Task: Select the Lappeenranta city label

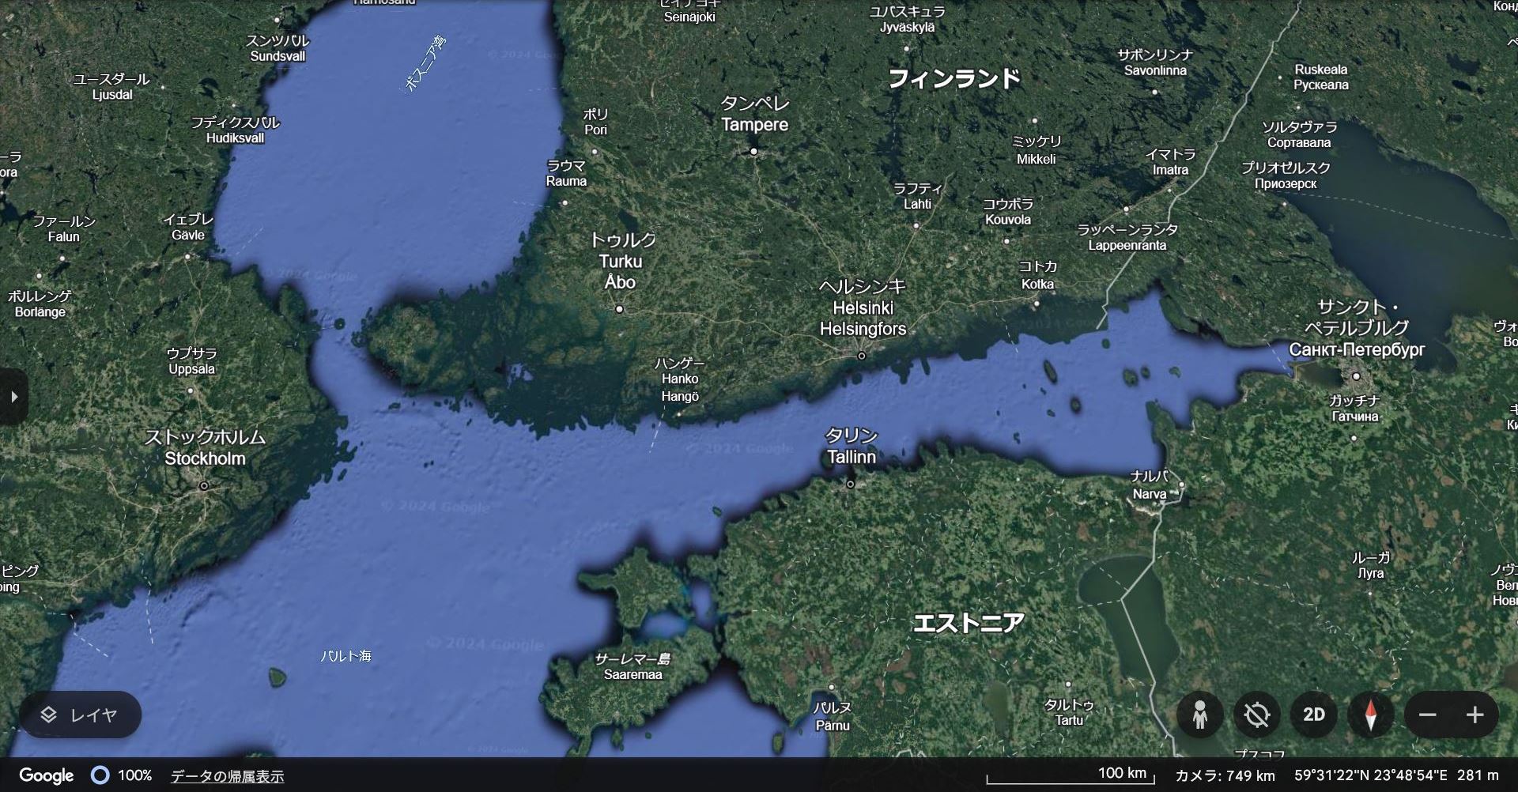Action: (x=1127, y=237)
